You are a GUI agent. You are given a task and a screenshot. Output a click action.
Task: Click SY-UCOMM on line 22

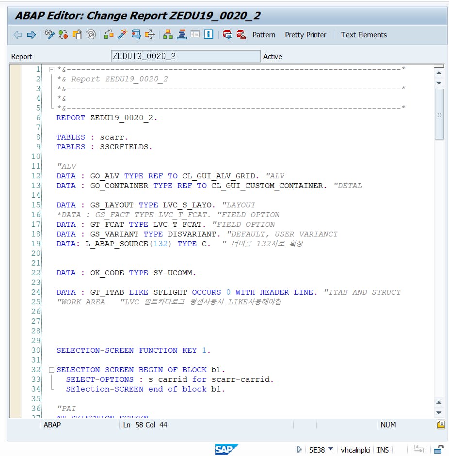click(x=173, y=273)
